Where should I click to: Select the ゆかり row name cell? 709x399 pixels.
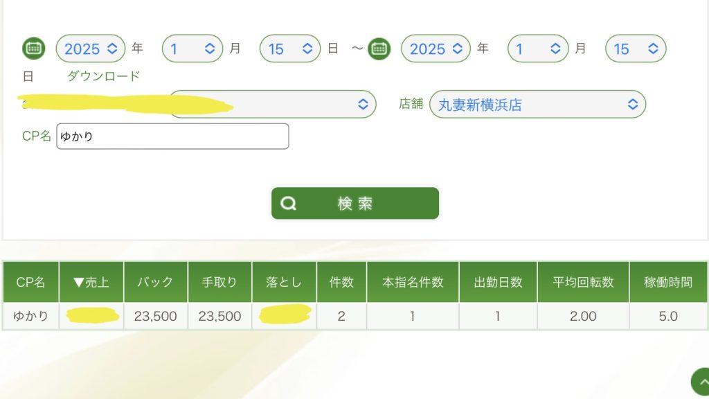(31, 317)
